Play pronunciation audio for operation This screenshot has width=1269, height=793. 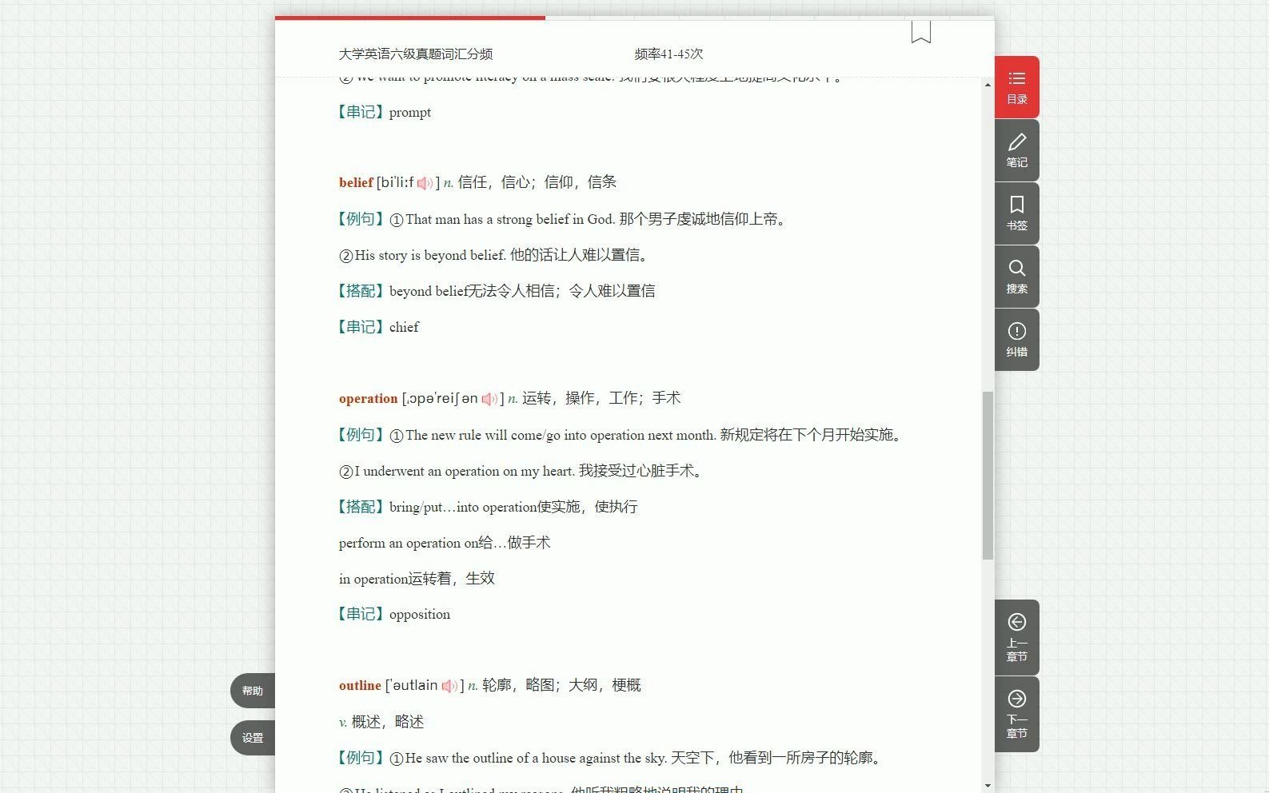(489, 399)
